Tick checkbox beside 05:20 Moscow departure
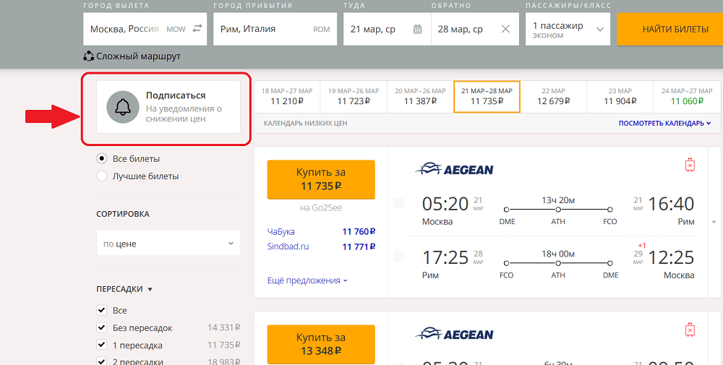723x365 pixels. [x=399, y=203]
